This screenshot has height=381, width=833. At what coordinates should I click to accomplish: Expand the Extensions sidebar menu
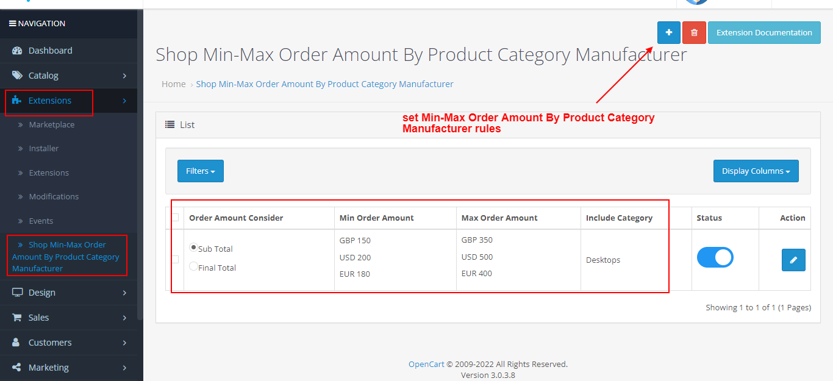pos(49,99)
